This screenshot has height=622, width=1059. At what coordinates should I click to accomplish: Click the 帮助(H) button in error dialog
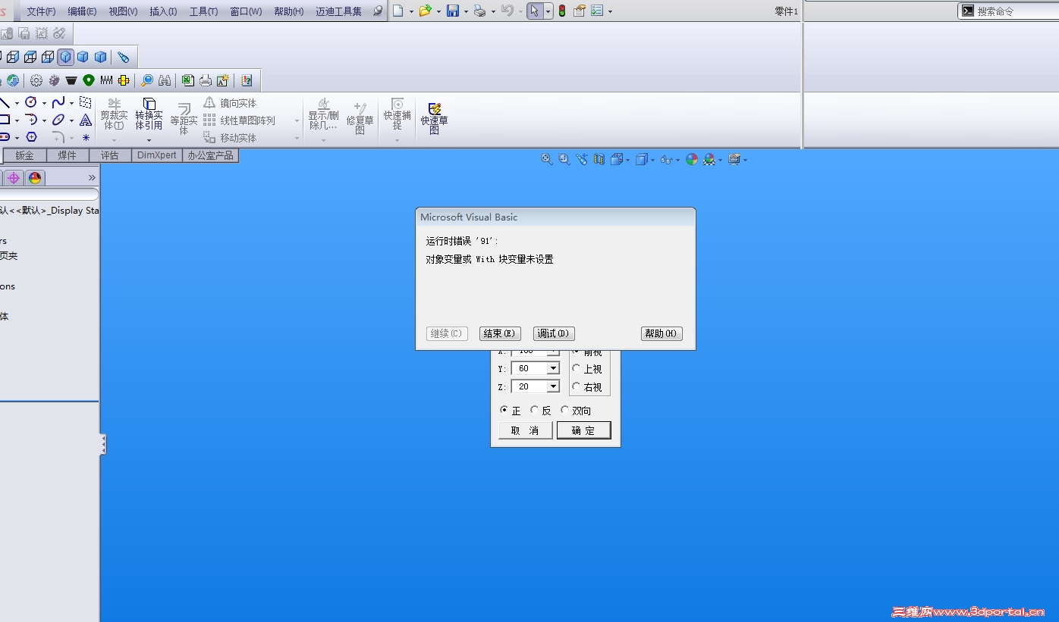point(661,333)
